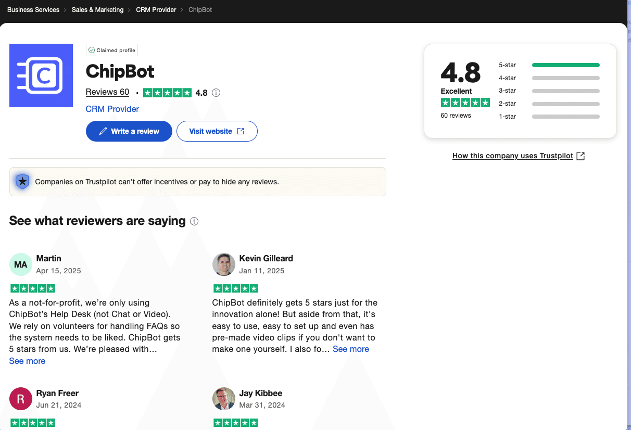
Task: Click the external-link icon after How this company uses Trustpilot
Action: (x=581, y=155)
